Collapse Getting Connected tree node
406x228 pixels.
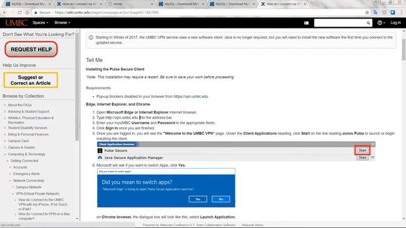coord(8,161)
